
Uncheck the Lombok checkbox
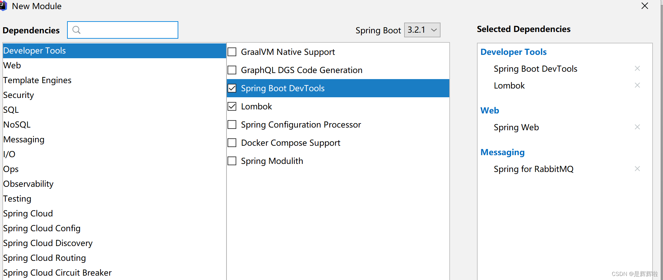[x=232, y=106]
